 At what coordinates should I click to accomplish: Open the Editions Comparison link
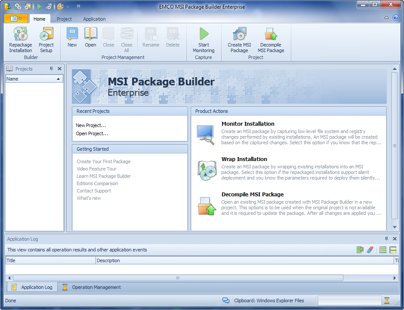pyautogui.click(x=97, y=183)
